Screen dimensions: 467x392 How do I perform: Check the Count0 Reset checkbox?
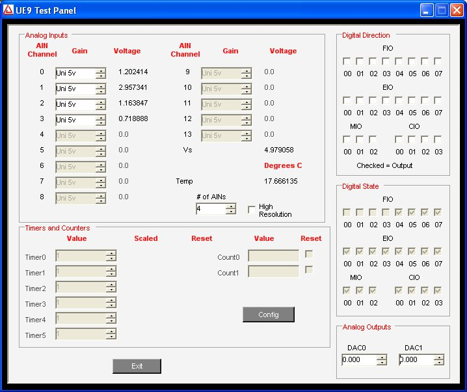pyautogui.click(x=309, y=254)
